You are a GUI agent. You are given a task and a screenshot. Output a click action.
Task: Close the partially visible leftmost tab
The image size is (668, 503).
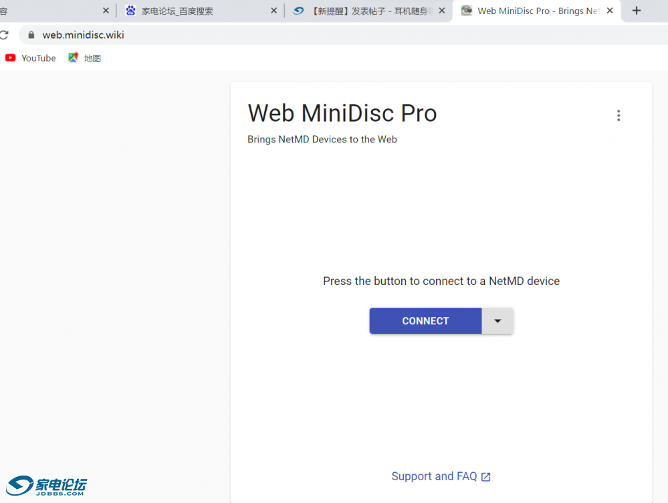pos(106,11)
